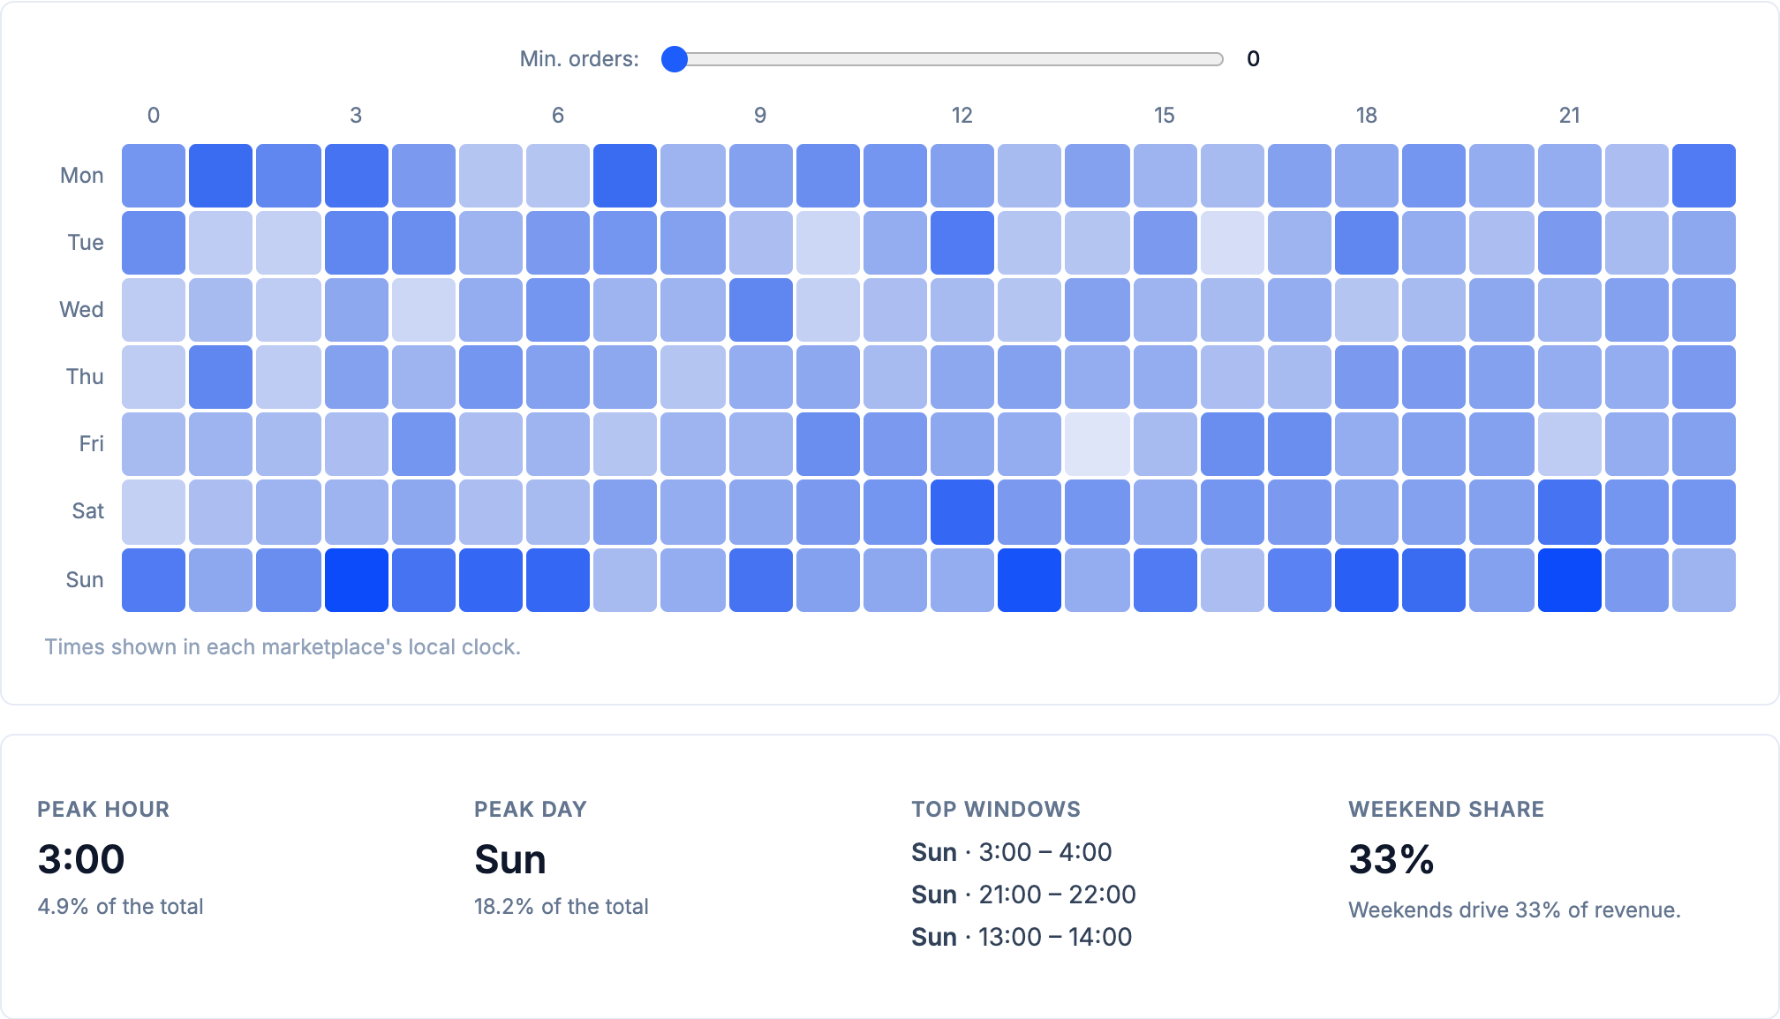Click the Peak Hour value 3:00
This screenshot has width=1780, height=1019.
click(x=81, y=859)
